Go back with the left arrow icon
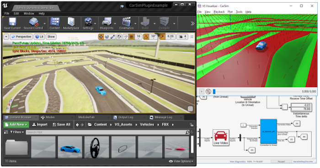This screenshot has width=320, height=168. [x=77, y=125]
